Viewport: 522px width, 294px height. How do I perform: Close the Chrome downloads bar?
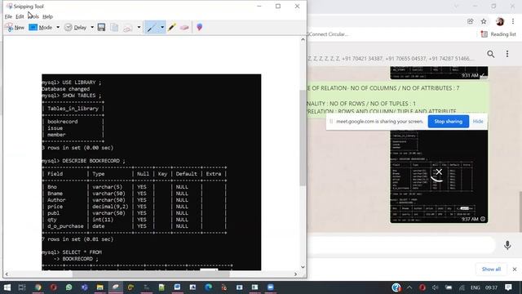point(515,269)
